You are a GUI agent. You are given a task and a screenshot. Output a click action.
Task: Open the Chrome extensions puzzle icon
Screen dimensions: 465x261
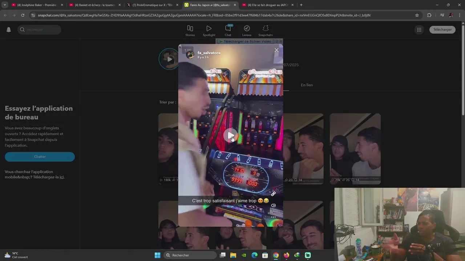click(429, 15)
